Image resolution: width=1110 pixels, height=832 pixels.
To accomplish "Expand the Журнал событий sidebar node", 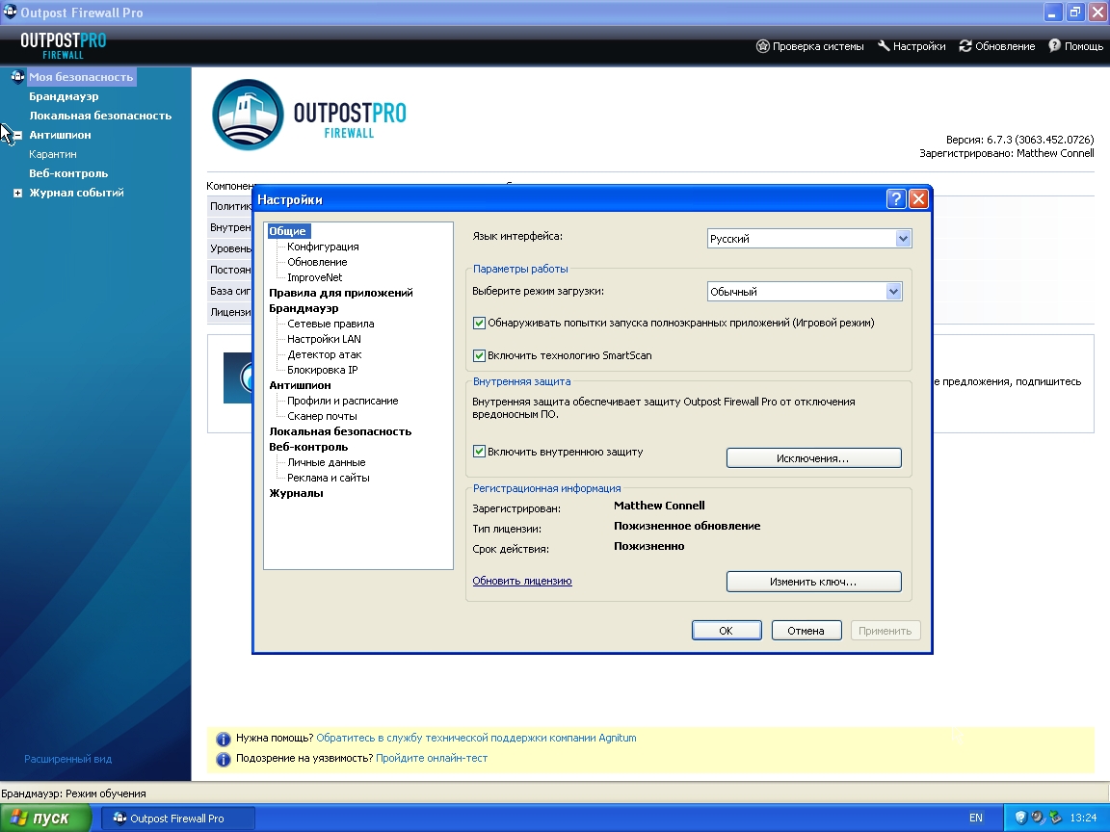I will pos(17,193).
